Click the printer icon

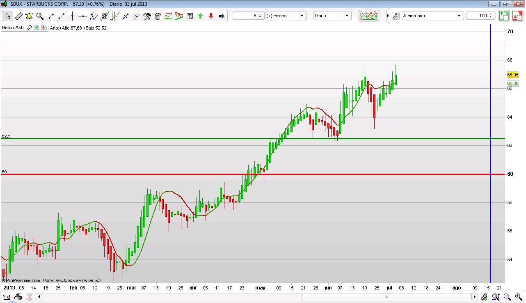[18, 297]
